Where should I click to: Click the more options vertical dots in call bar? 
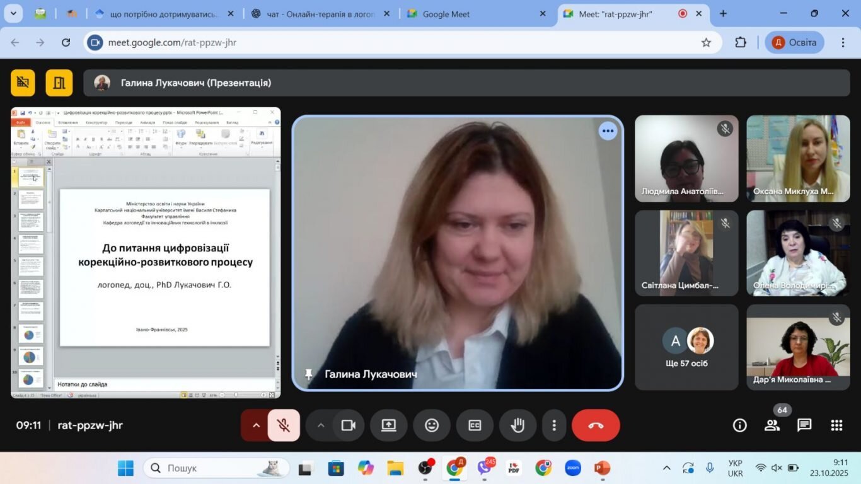click(554, 425)
